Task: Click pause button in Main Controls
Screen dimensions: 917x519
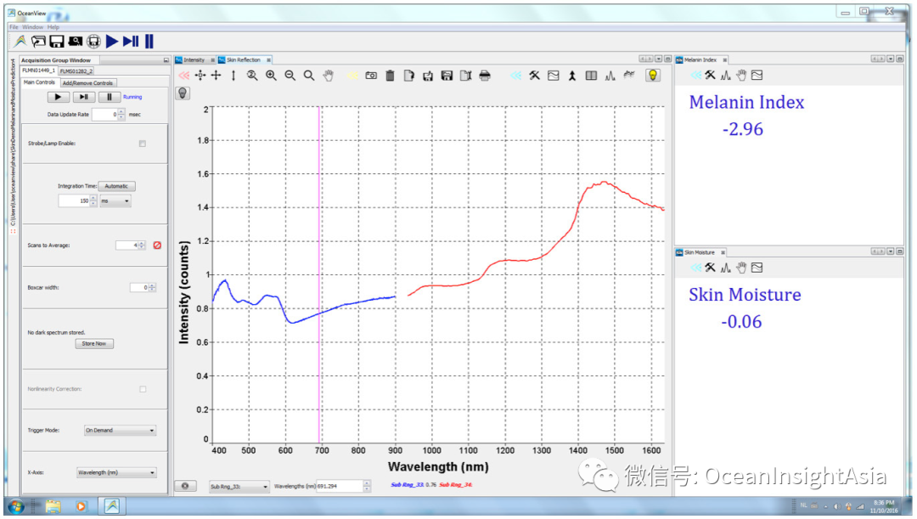Action: click(109, 97)
